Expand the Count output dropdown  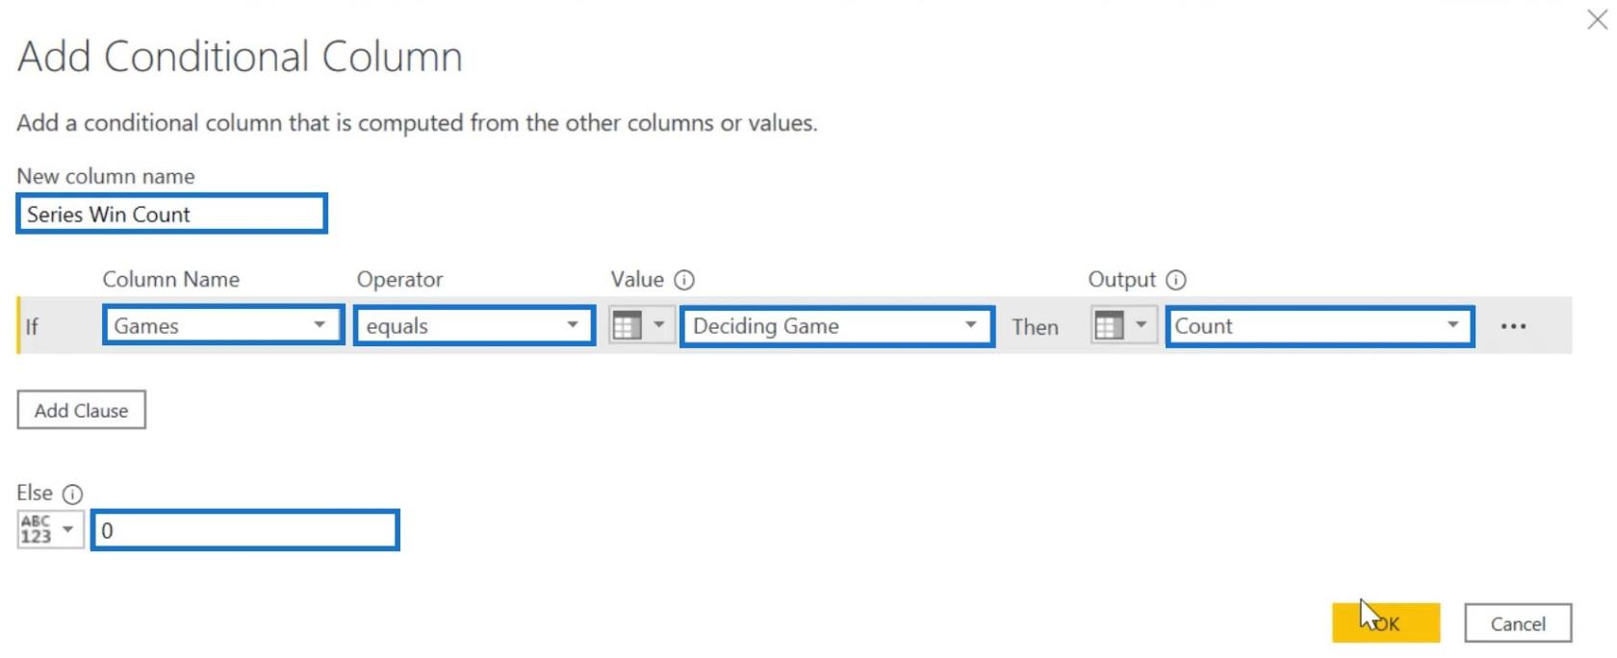pyautogui.click(x=1452, y=325)
